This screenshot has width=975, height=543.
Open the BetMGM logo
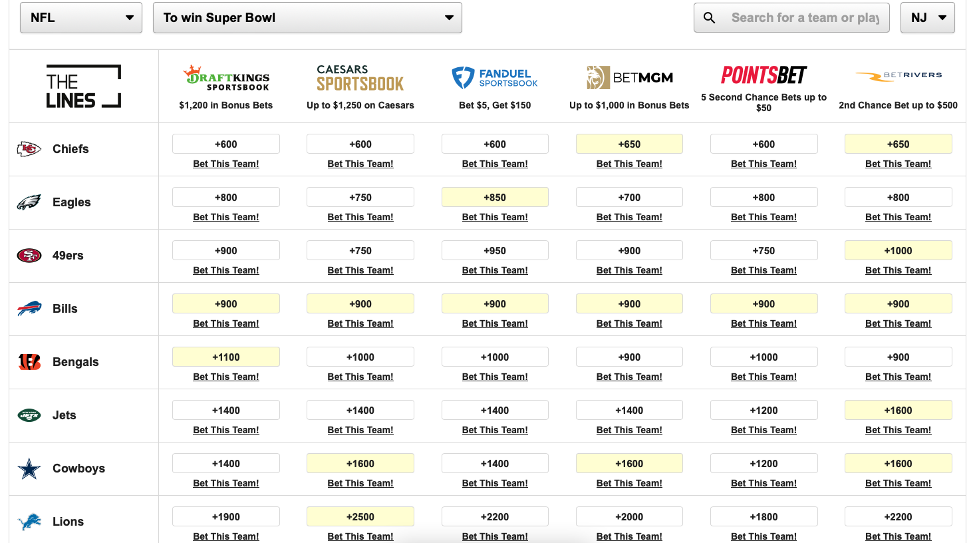(x=629, y=78)
